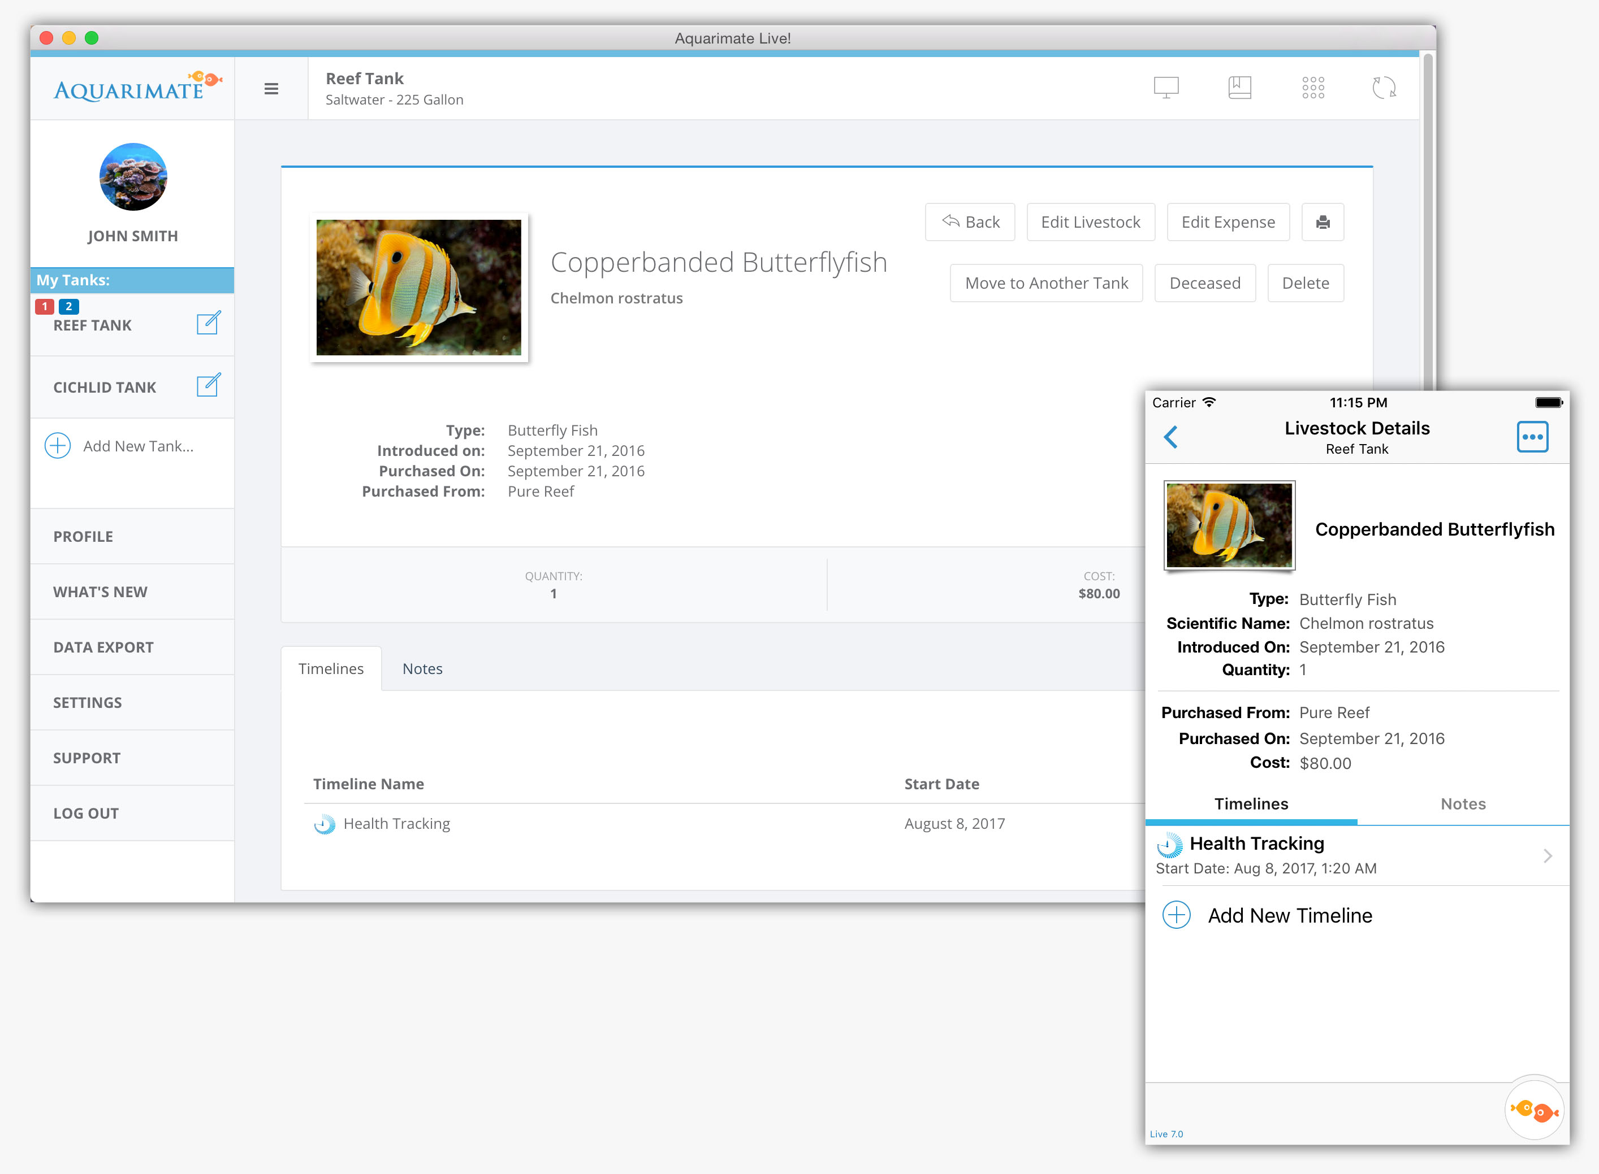Viewport: 1599px width, 1174px height.
Task: Open the mobile three-dots more menu
Action: pyautogui.click(x=1532, y=436)
